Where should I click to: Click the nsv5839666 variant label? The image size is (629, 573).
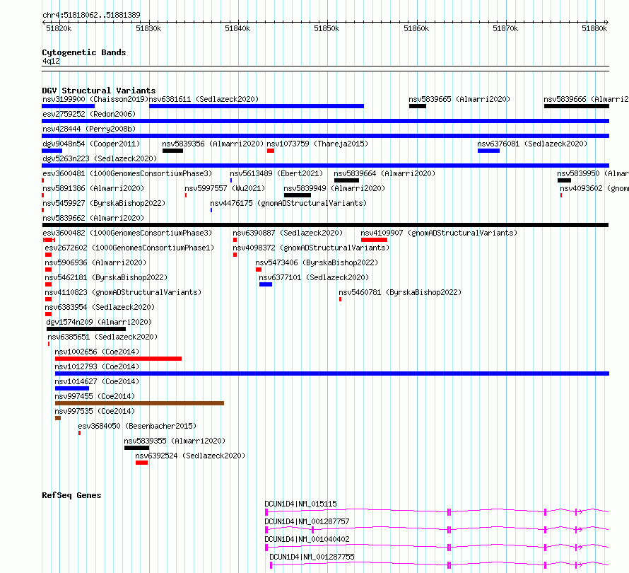586,99
